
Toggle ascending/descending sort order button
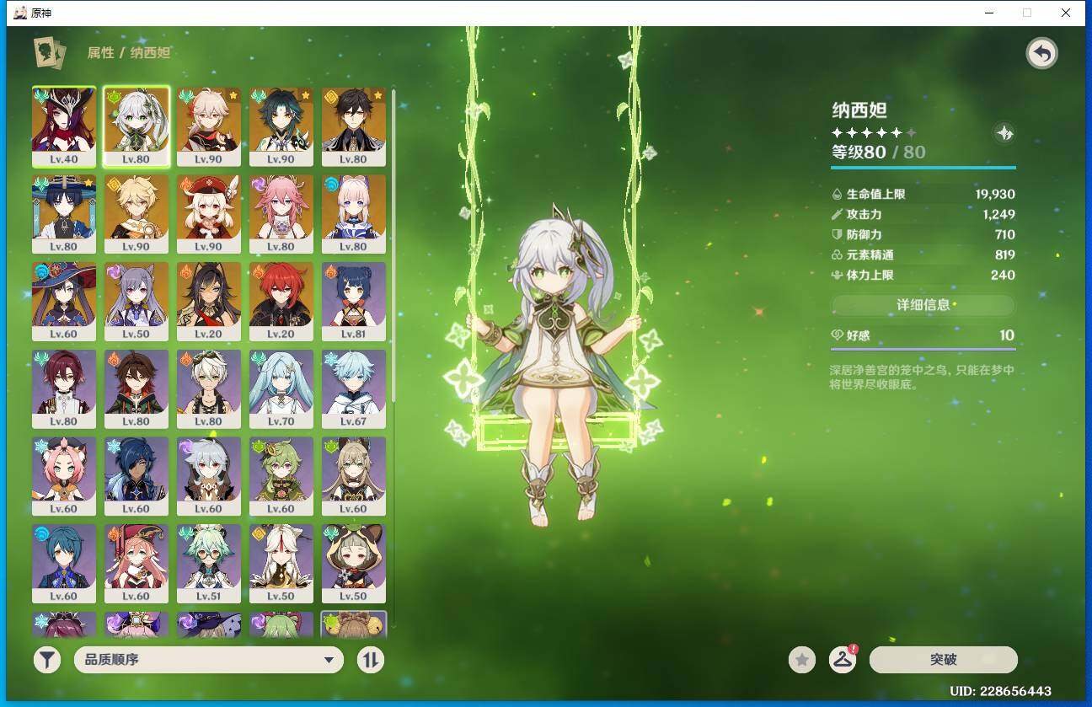[371, 660]
